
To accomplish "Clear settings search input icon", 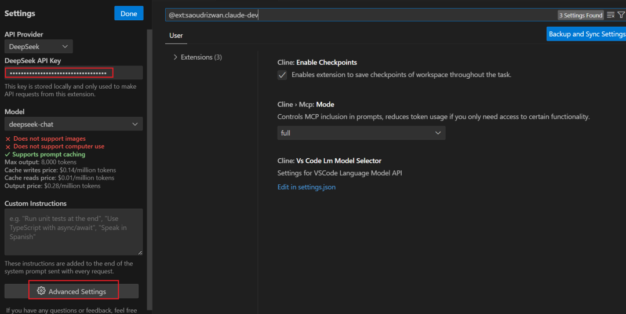I will click(610, 15).
